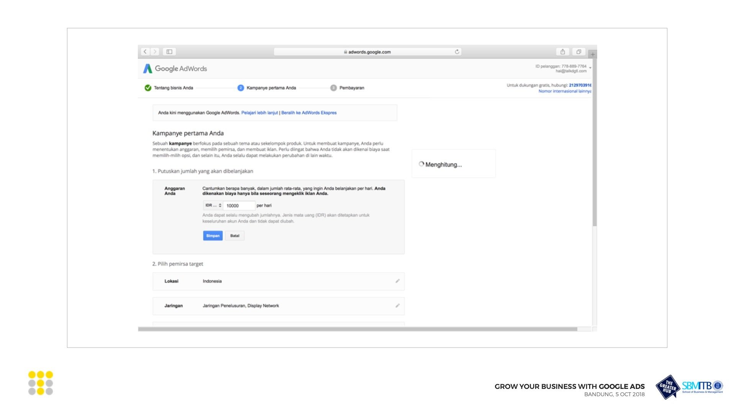Show all tabs overview icon

coord(579,52)
